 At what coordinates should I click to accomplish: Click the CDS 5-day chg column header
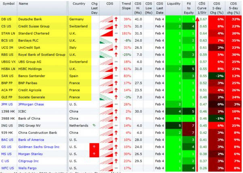(x=233, y=8)
